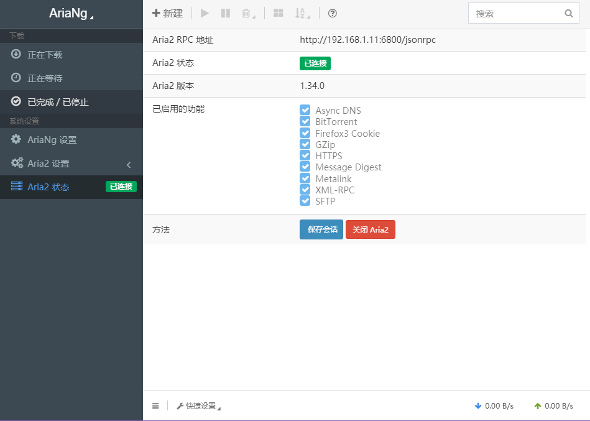The width and height of the screenshot is (590, 421).
Task: Toggle the Async DNS checkbox
Action: tap(305, 110)
